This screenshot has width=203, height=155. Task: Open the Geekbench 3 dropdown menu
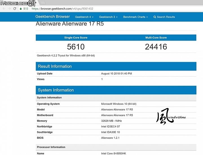108,17
